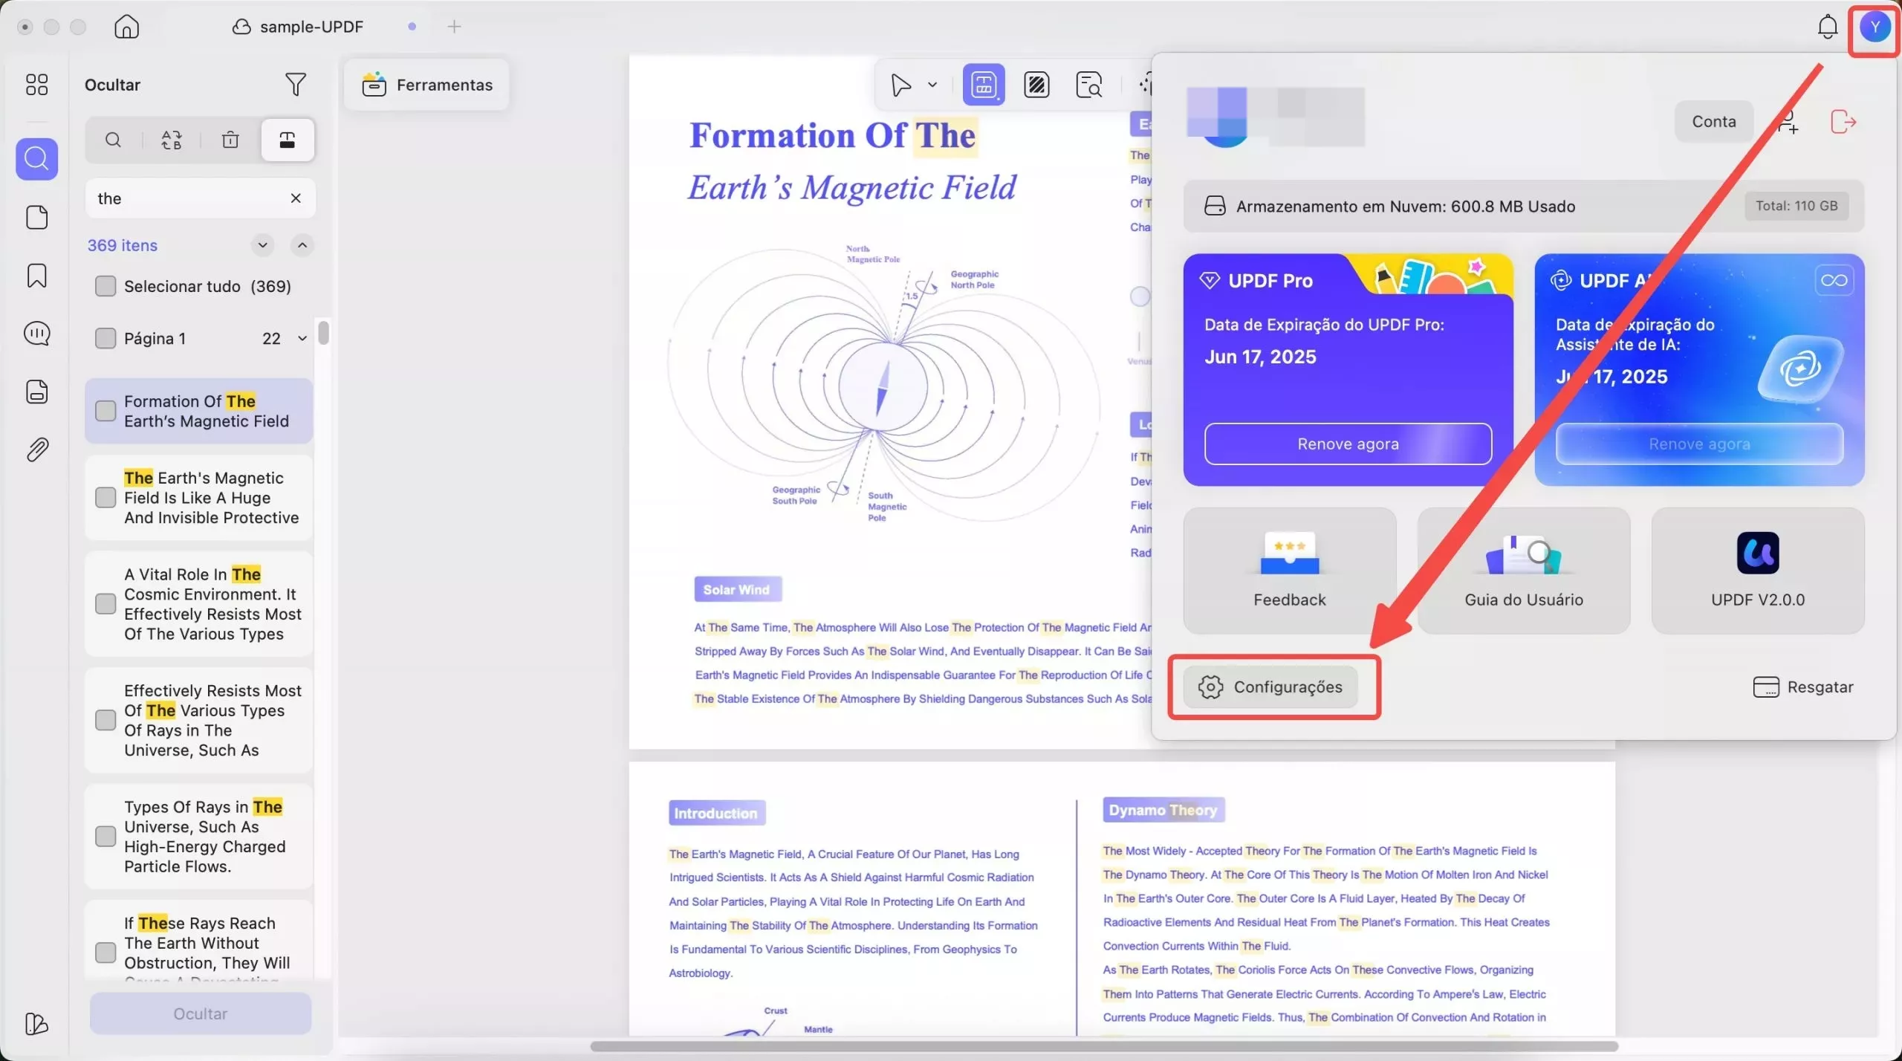Click Renove agora on UPDF Pro card
The image size is (1902, 1061).
click(1348, 444)
